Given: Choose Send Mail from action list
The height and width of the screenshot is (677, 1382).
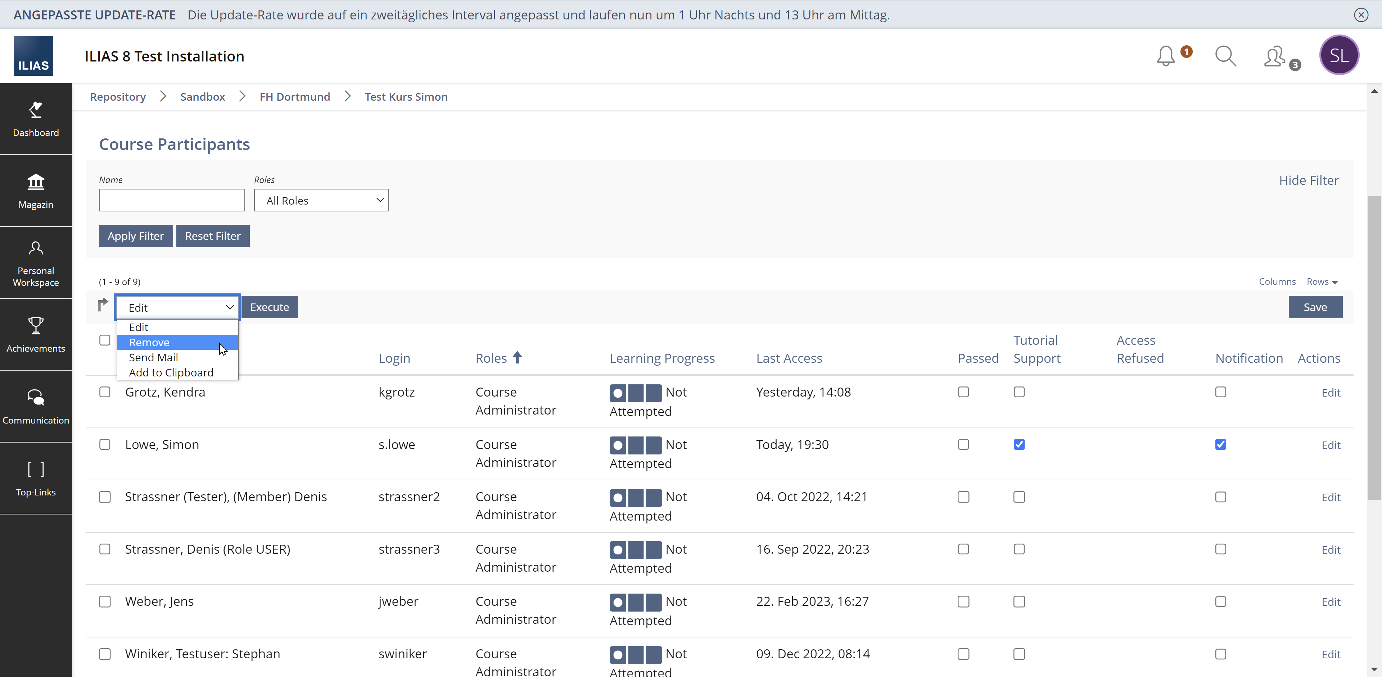Looking at the screenshot, I should pyautogui.click(x=153, y=357).
